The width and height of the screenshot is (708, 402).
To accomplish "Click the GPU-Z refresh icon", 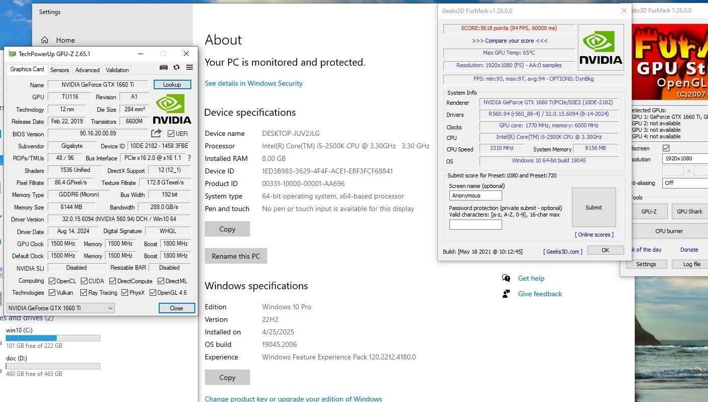I will [176, 67].
